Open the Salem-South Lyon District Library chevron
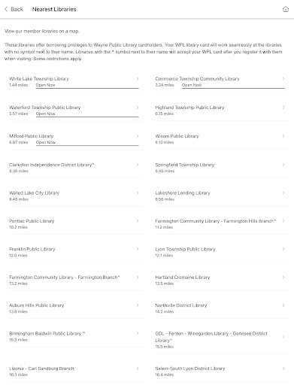Screen dimensions: 294x385 click(x=283, y=368)
